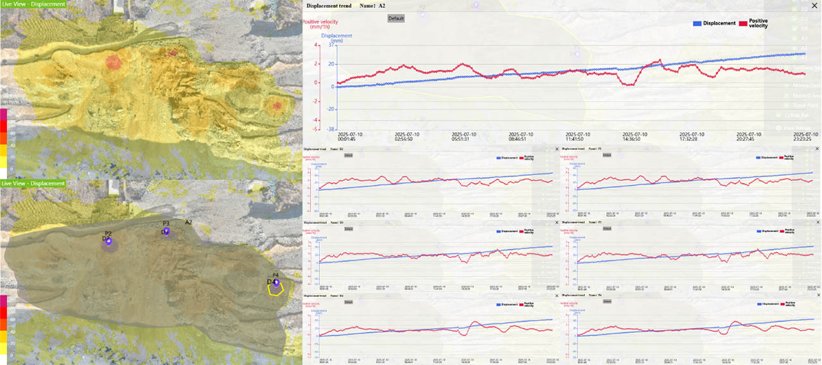Click the Displacement (mm) axis label in A2 chart

(x=337, y=38)
